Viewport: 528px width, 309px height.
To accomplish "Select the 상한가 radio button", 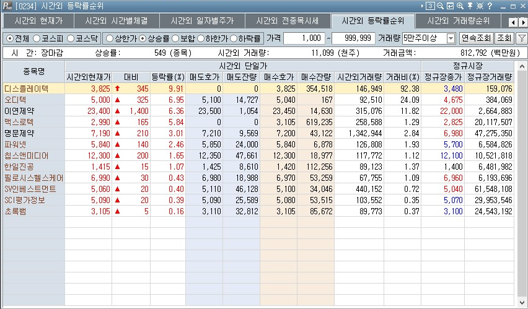I will coord(110,38).
